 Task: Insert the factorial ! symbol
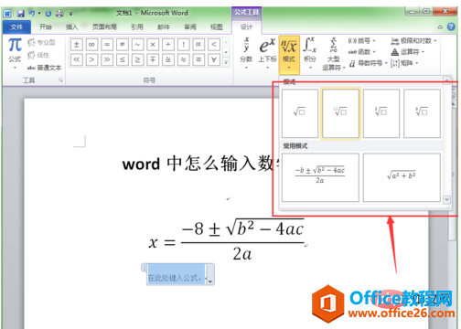[183, 45]
